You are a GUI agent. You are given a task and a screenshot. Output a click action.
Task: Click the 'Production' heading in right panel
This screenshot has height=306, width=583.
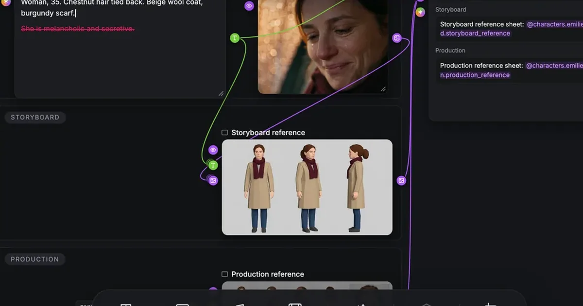450,51
